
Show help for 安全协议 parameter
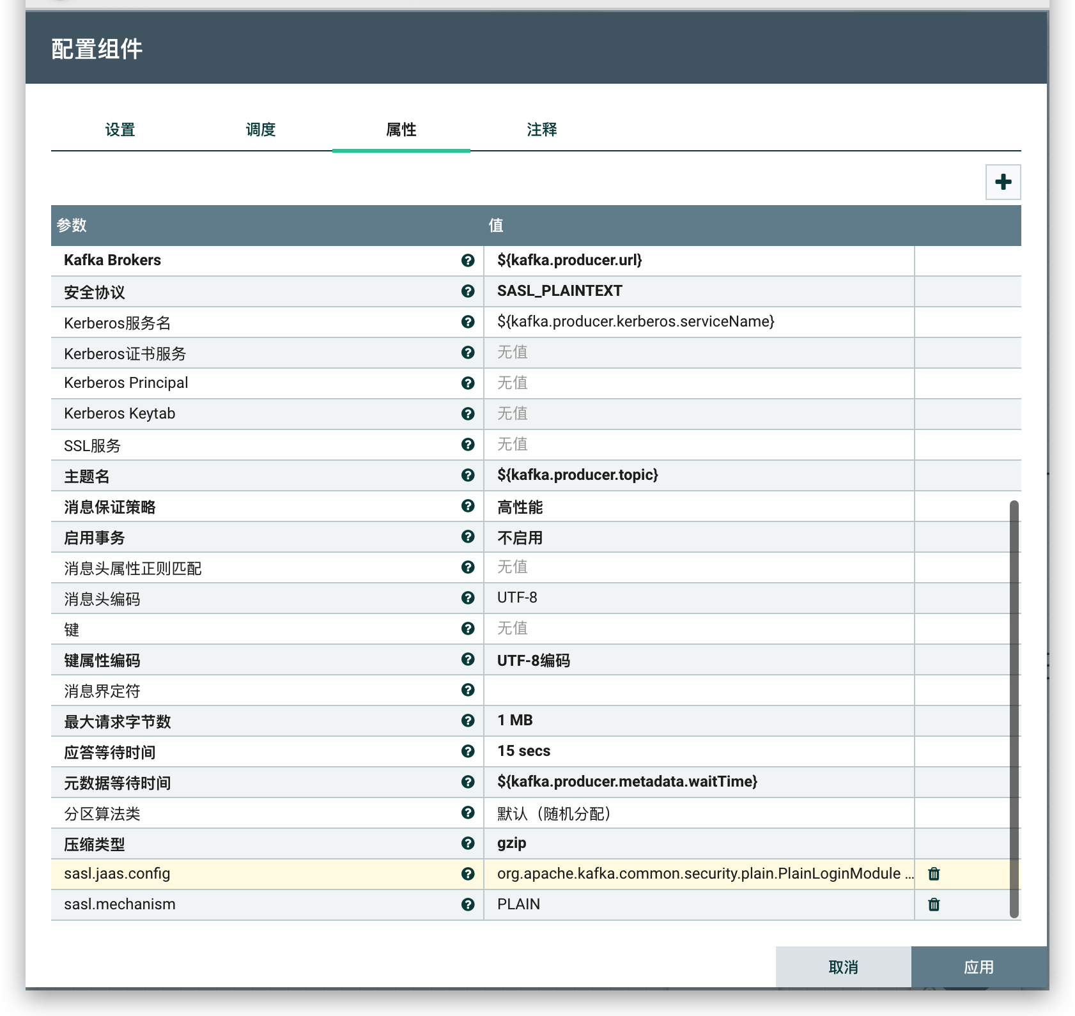point(468,291)
